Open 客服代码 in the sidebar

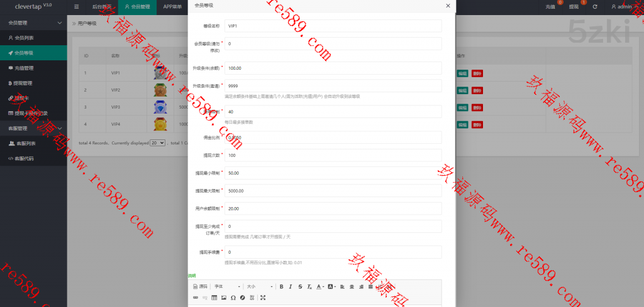[33, 159]
